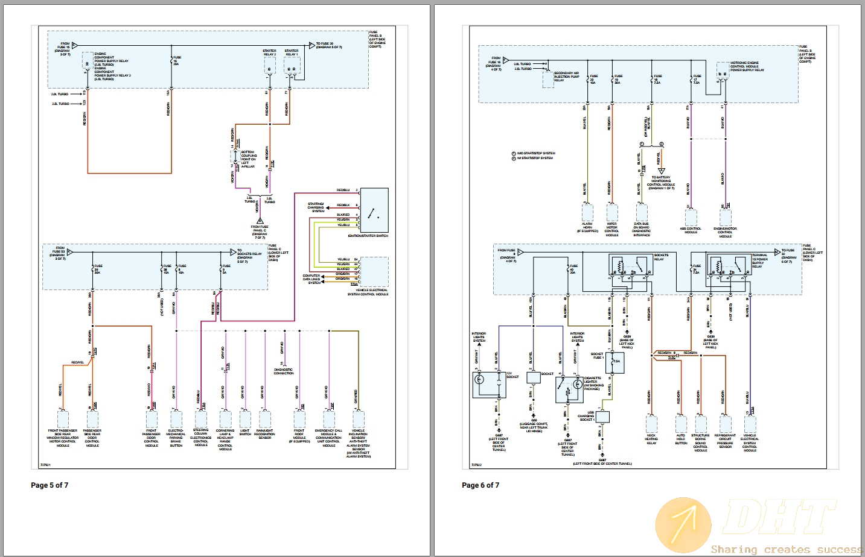
Task: Click the "FUSE 40 20A" label
Action: pyautogui.click(x=572, y=269)
